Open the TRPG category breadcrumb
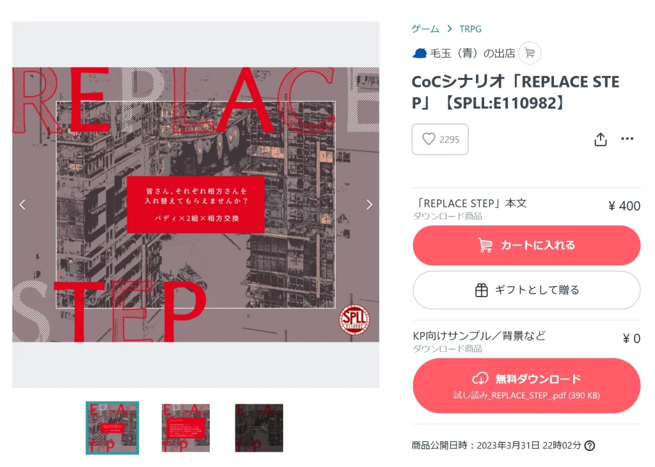655x467 pixels. pyautogui.click(x=470, y=29)
